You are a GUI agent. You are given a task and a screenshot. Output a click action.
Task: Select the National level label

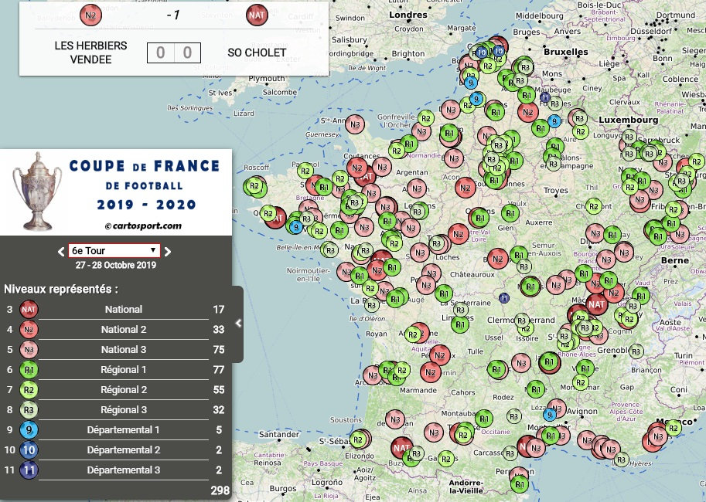(x=124, y=310)
